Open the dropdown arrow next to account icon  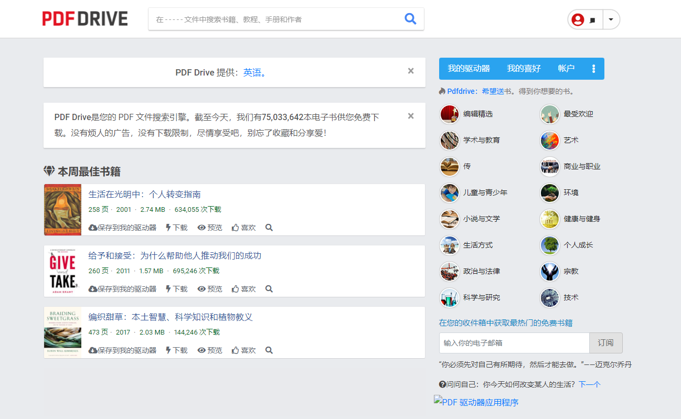[610, 19]
